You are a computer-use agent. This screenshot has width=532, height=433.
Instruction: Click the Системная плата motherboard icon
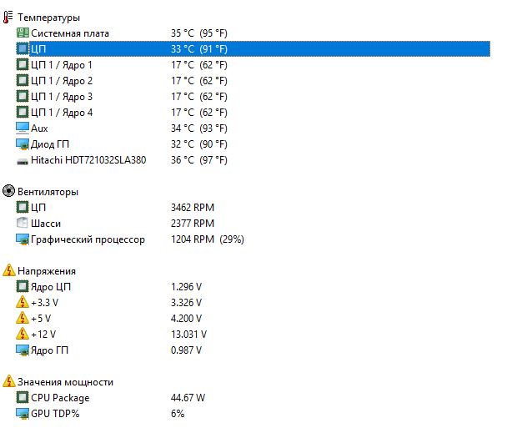23,33
